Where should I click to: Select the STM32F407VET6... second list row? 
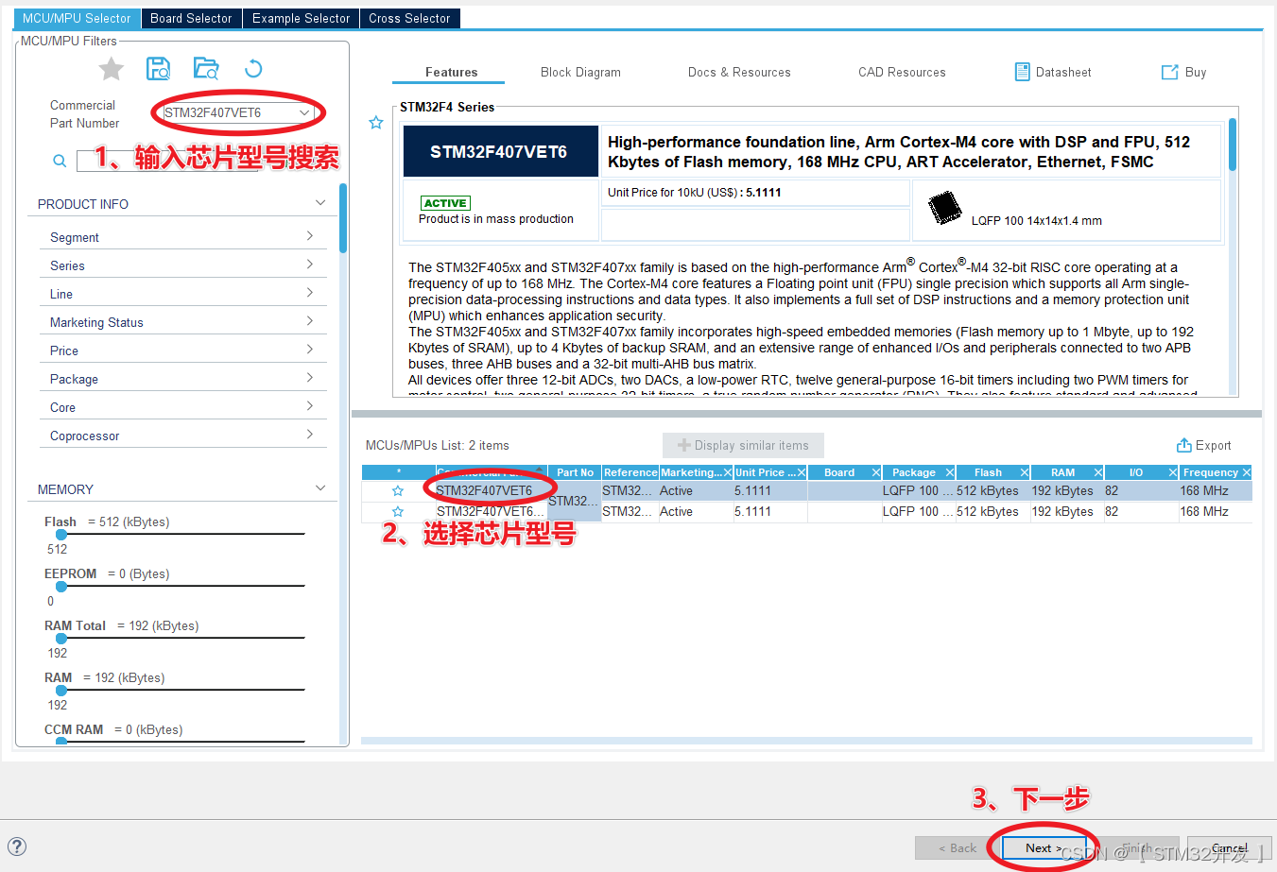(x=807, y=511)
